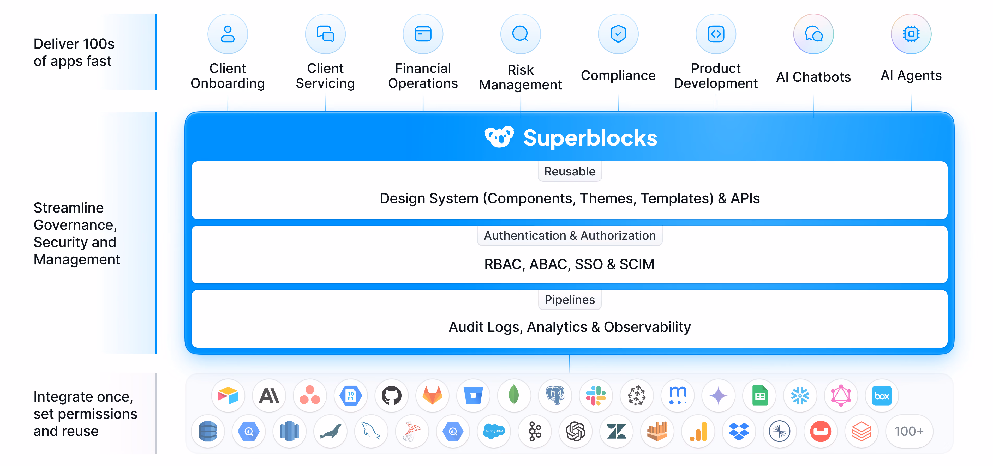Select the Confluent starburst icon

[780, 431]
